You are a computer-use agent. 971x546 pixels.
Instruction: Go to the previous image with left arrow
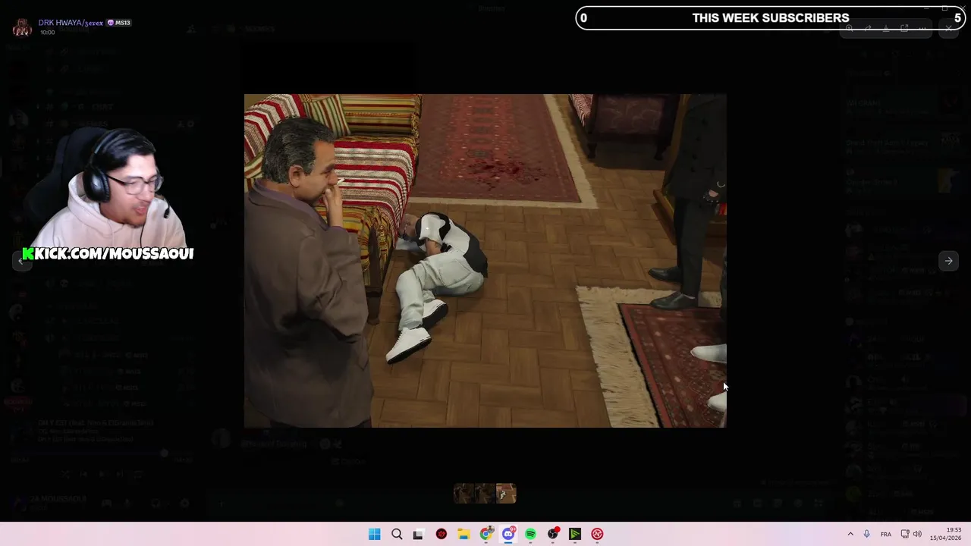click(21, 261)
